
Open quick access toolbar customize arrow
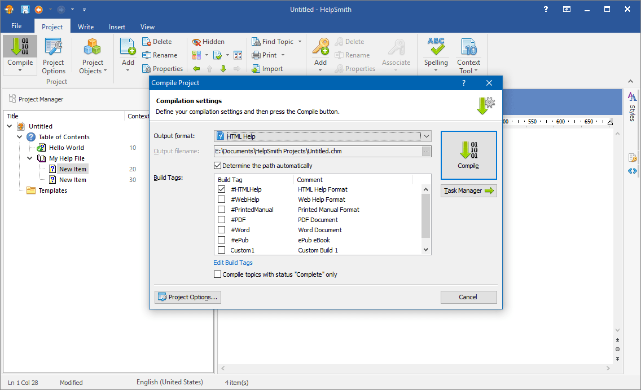[84, 9]
